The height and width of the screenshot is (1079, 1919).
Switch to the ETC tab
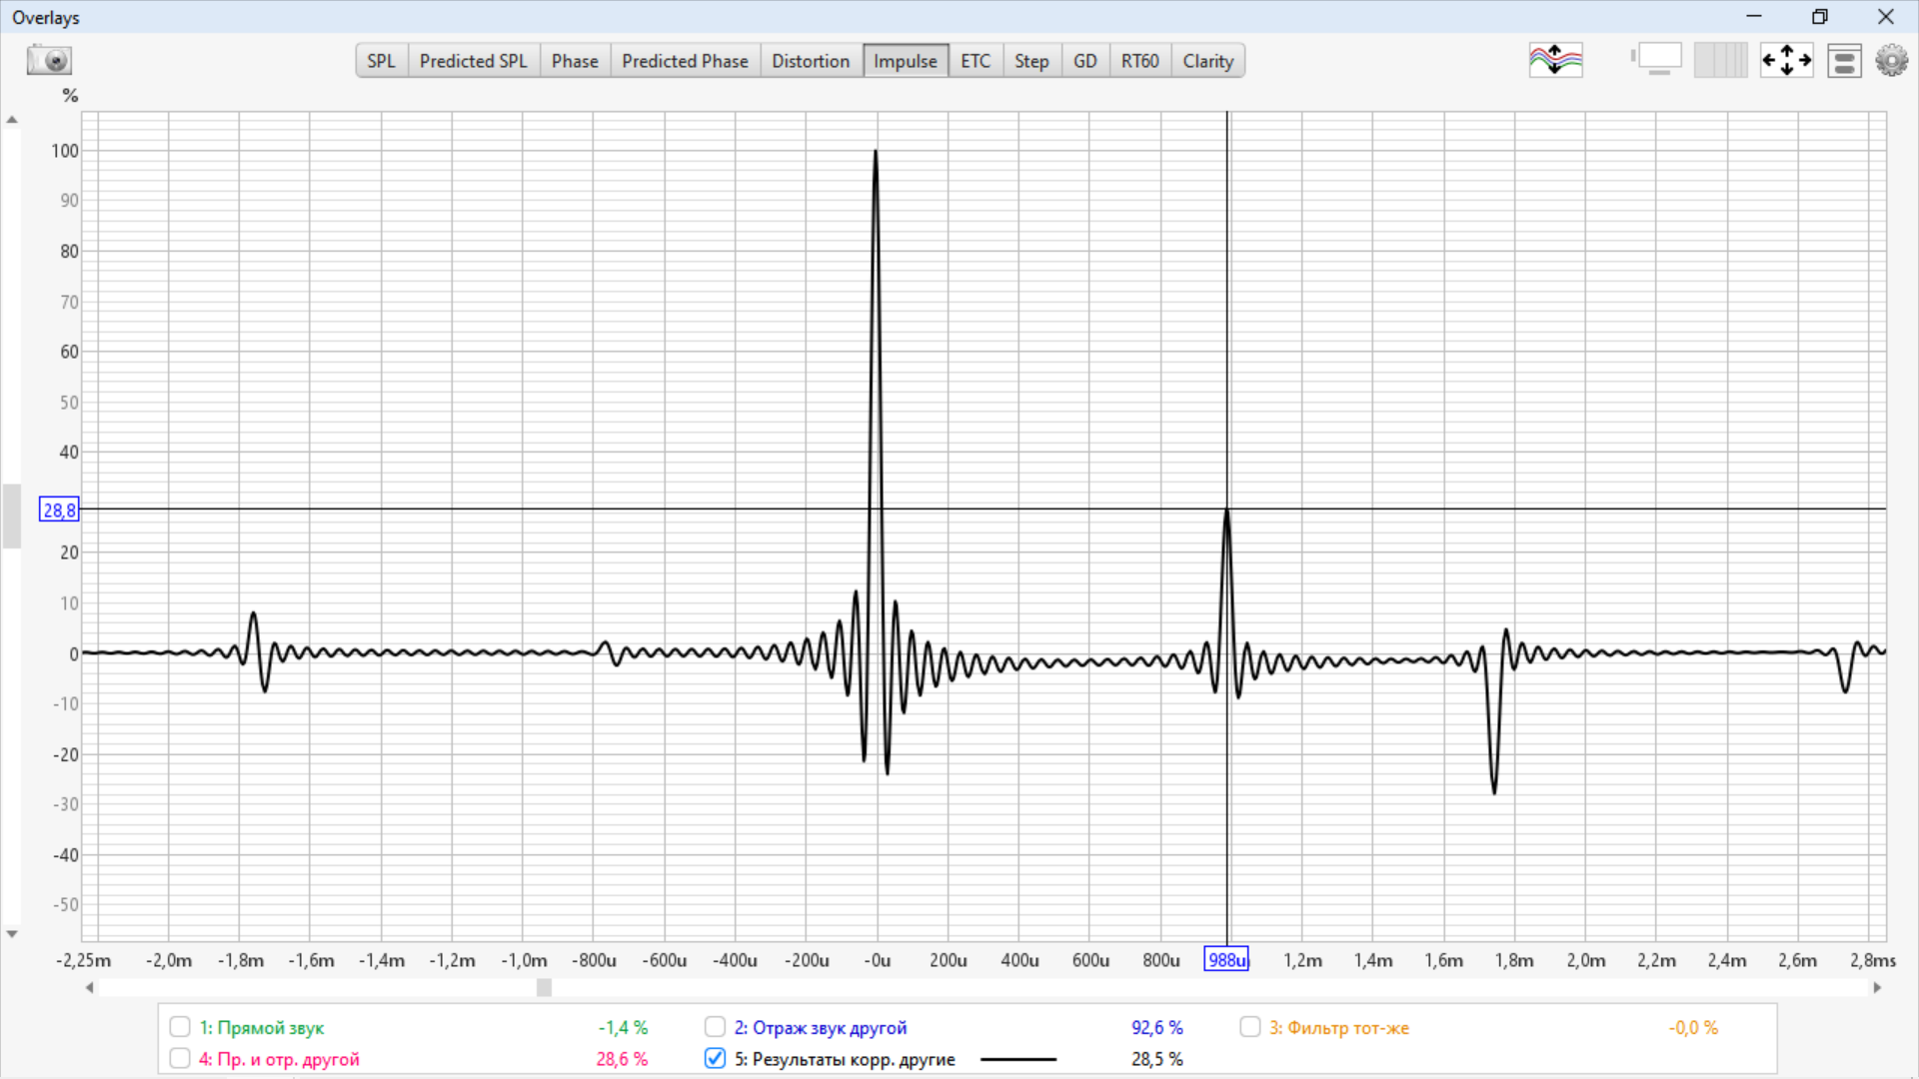tap(974, 61)
